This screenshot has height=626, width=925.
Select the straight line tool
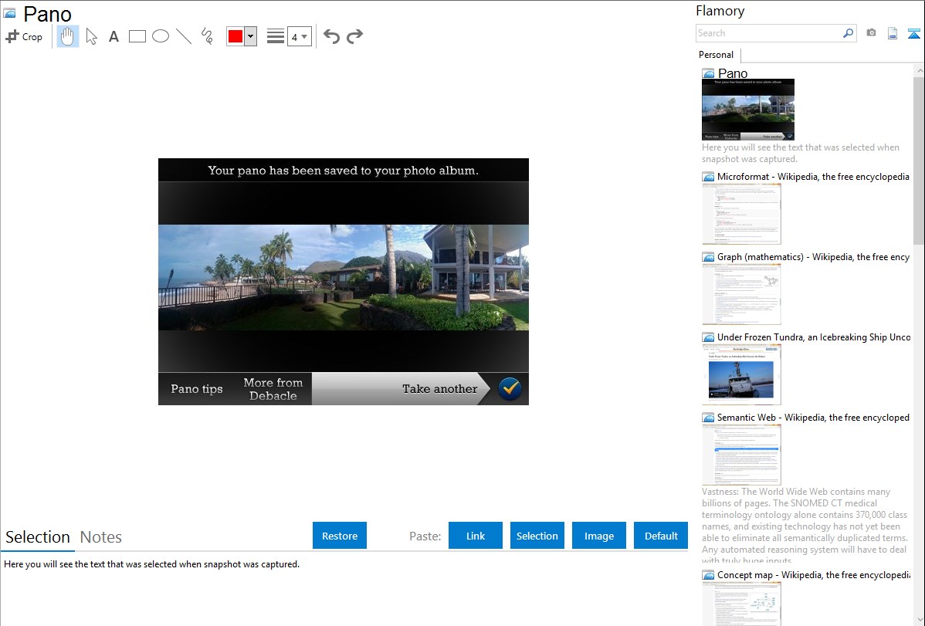[184, 36]
